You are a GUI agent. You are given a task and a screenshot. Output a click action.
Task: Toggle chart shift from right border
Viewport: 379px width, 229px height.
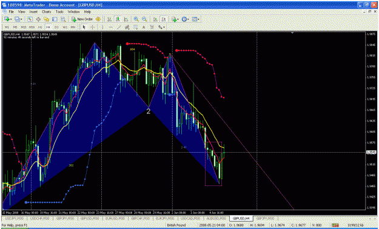164,19
